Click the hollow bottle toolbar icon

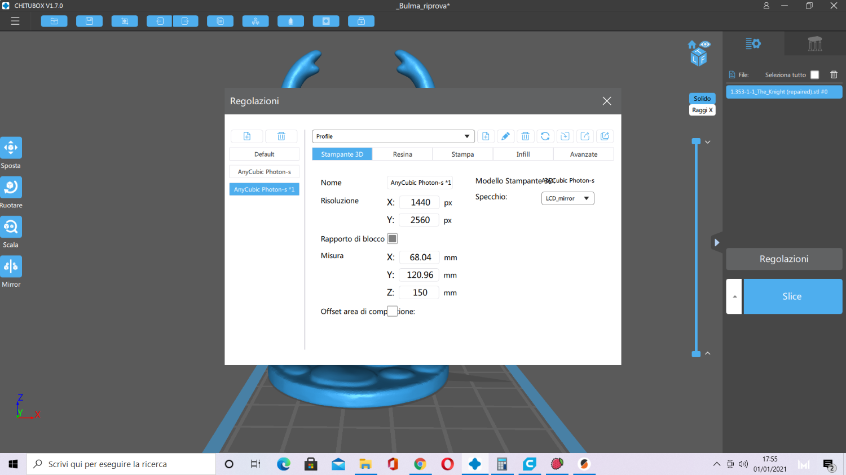291,21
